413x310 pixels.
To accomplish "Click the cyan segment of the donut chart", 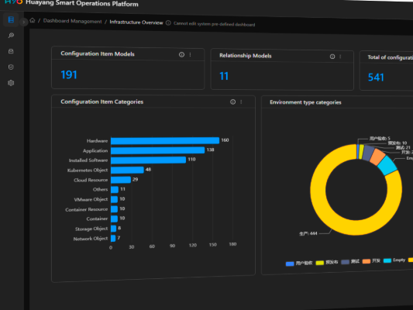I will coord(387,165).
